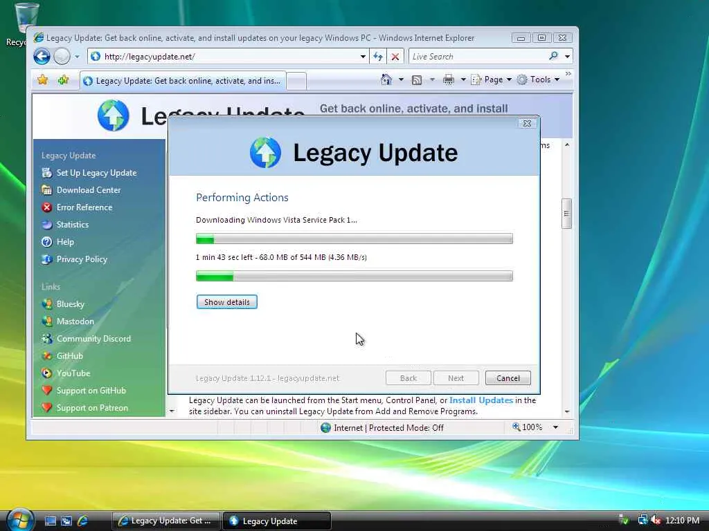Image resolution: width=709 pixels, height=531 pixels.
Task: Click the 12:10 PM taskbar clock
Action: (x=682, y=520)
